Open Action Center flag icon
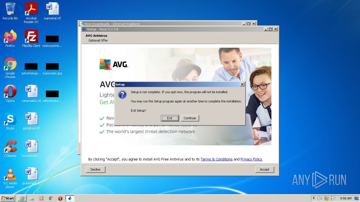The image size is (360, 202). [x=333, y=198]
